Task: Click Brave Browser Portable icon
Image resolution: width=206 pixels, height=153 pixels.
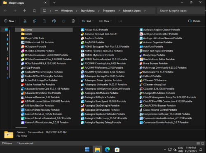Action: pyautogui.click(x=141, y=63)
